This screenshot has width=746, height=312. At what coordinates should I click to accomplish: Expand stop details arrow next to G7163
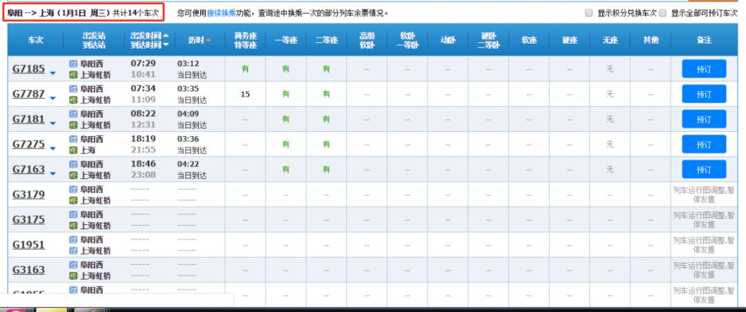click(x=52, y=174)
